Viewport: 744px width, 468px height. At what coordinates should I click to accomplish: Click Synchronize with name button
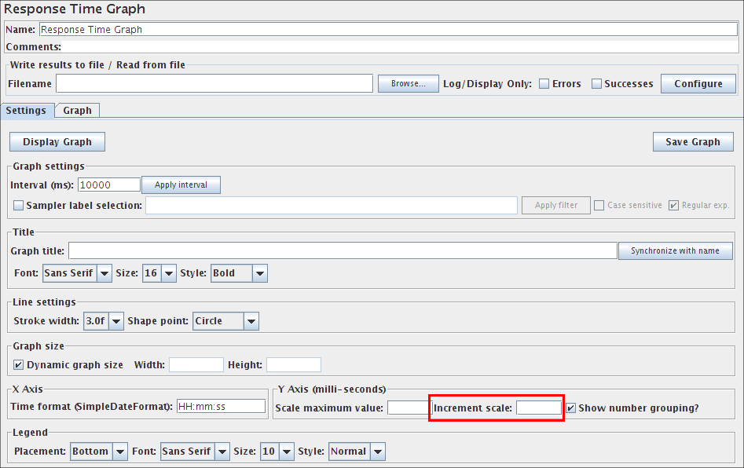675,250
